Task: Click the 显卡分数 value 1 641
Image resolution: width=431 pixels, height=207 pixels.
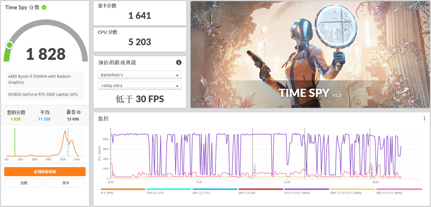Action: pyautogui.click(x=140, y=16)
